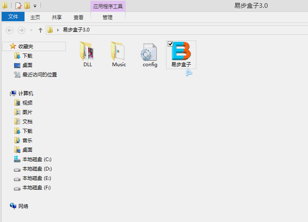308x222 pixels.
Task: Open the 文档 library folder
Action: 27,122
